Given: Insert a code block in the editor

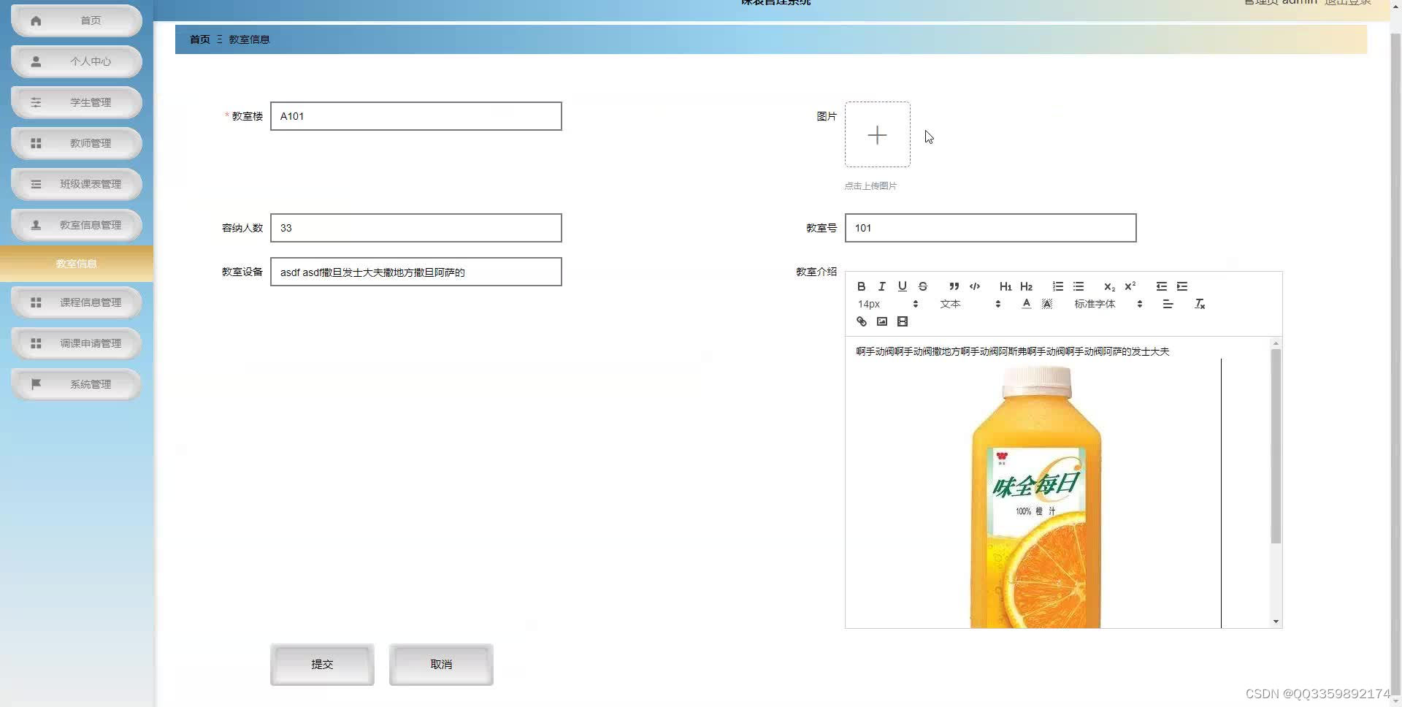Looking at the screenshot, I should coord(974,286).
